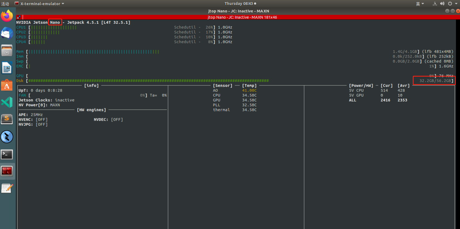Image resolution: width=460 pixels, height=229 pixels.
Task: Click the network status icon
Action: tap(435, 4)
